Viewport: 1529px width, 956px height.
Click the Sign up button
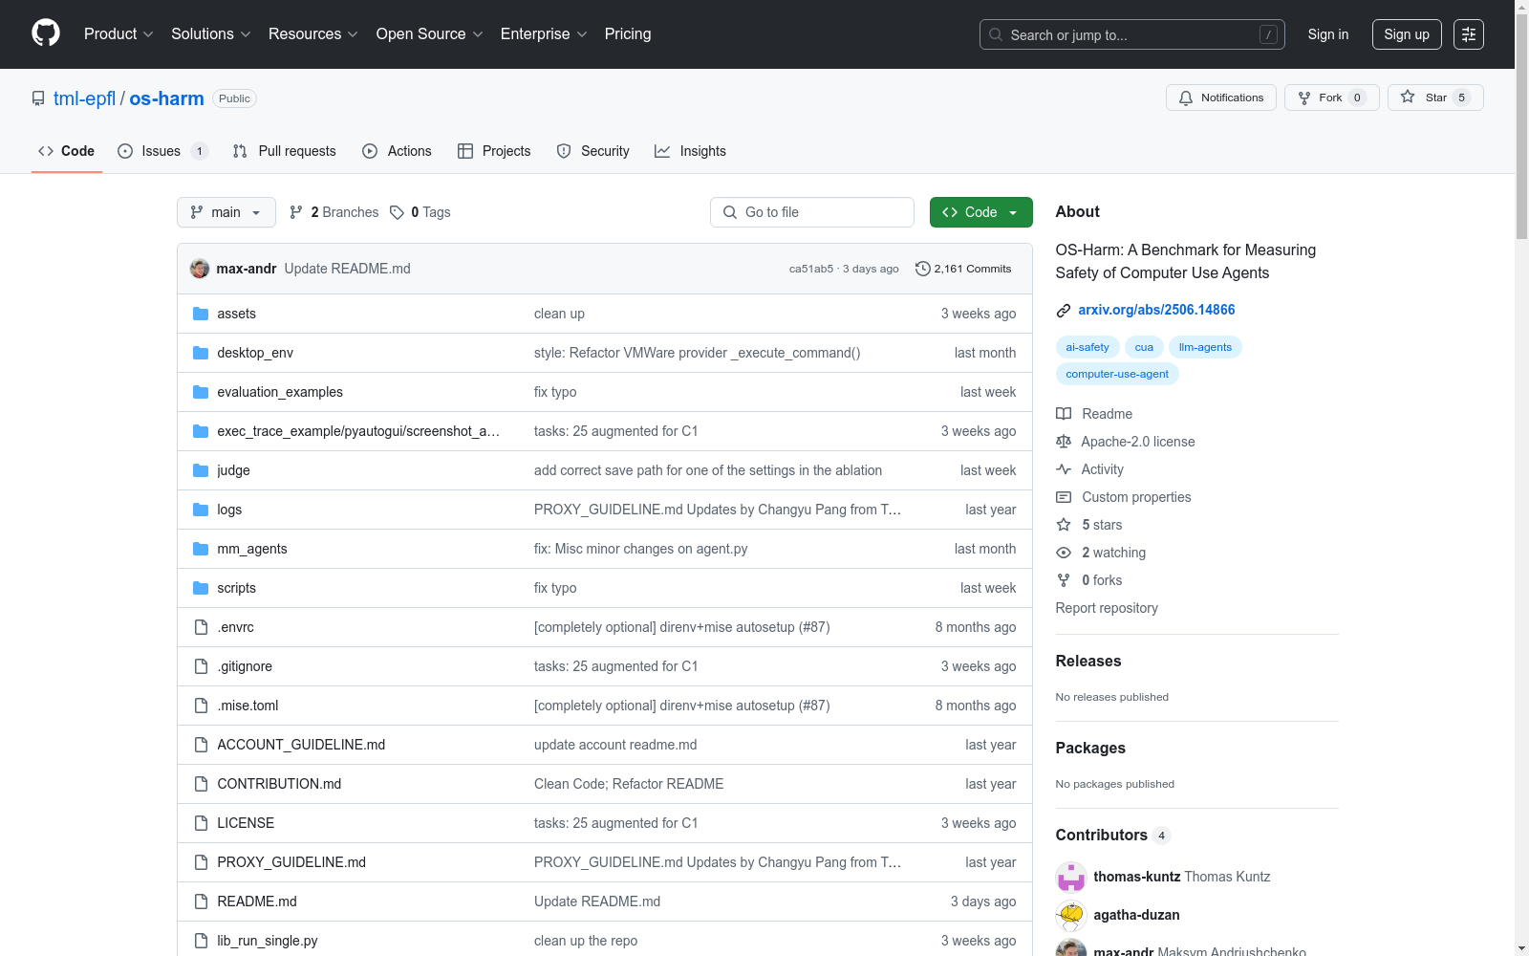point(1407,34)
